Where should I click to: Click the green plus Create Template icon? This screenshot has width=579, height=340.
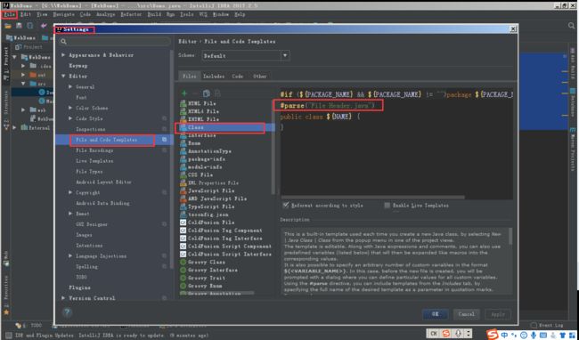click(x=183, y=93)
